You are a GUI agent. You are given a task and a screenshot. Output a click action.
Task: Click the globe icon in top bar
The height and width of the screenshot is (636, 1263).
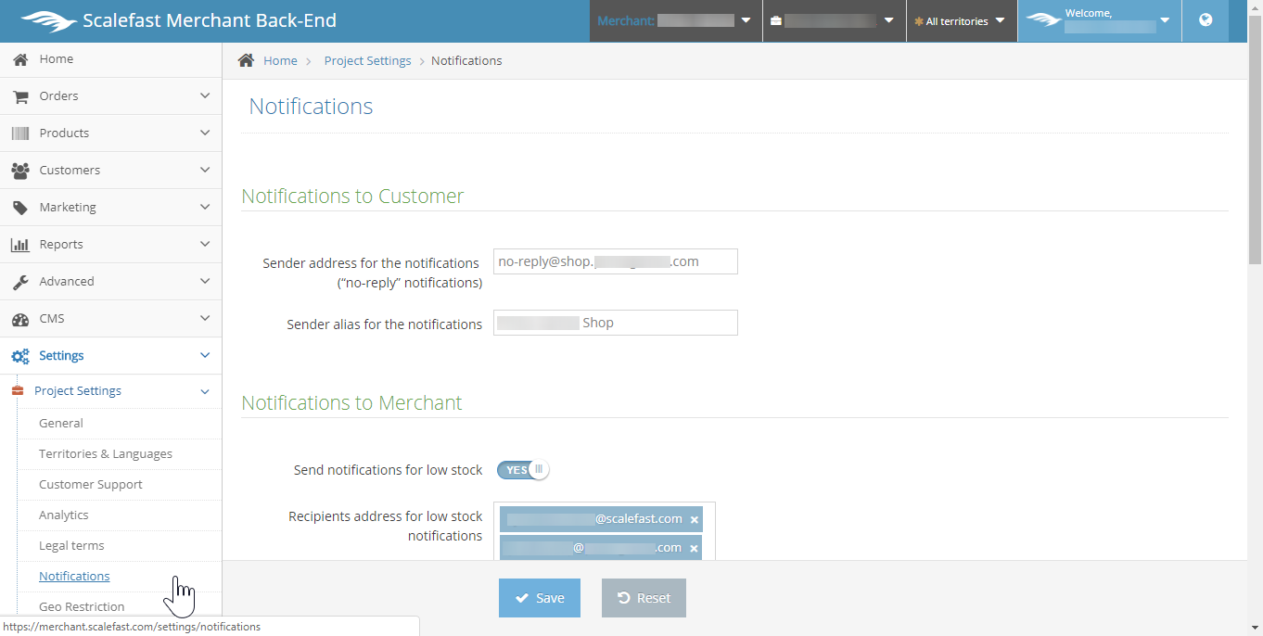coord(1206,20)
